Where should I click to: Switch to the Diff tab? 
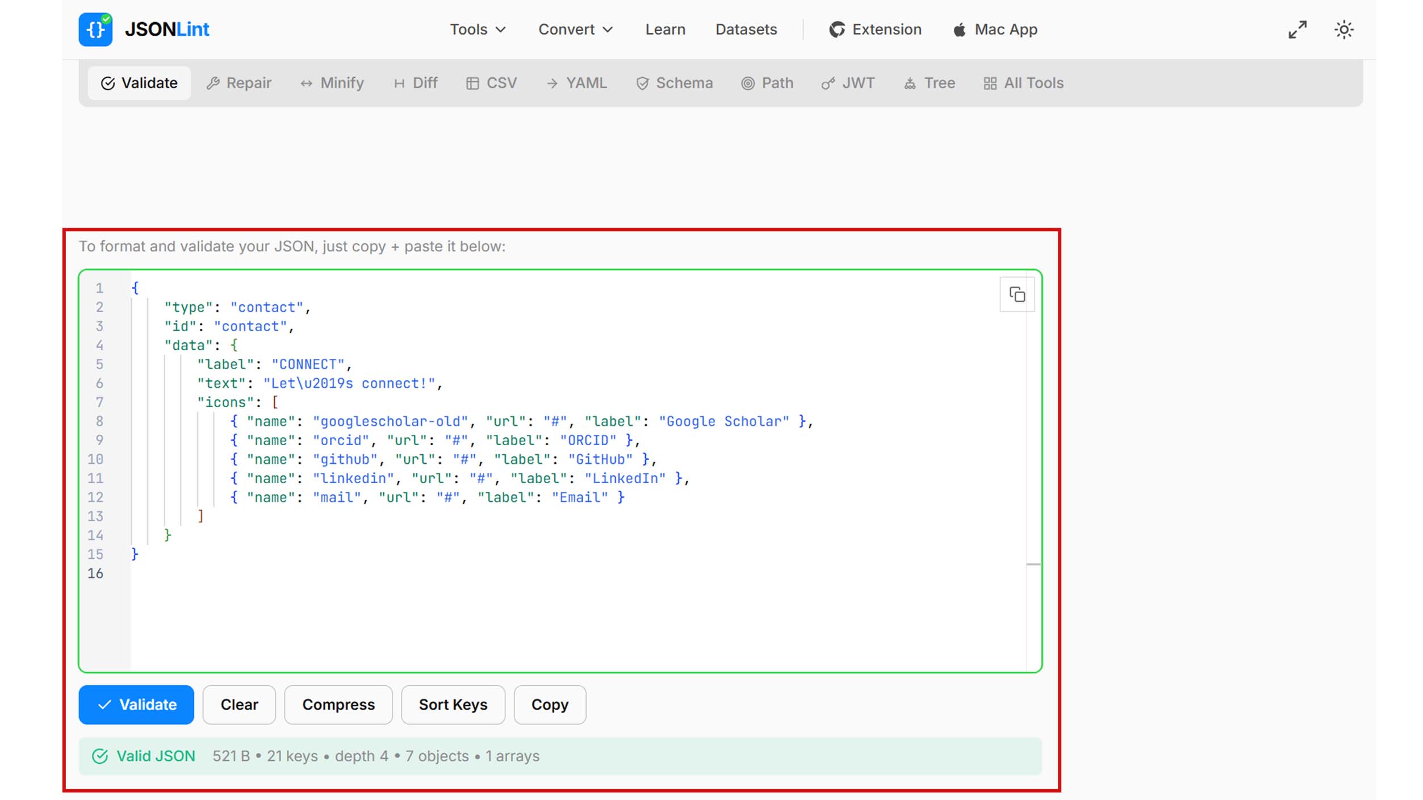(416, 83)
